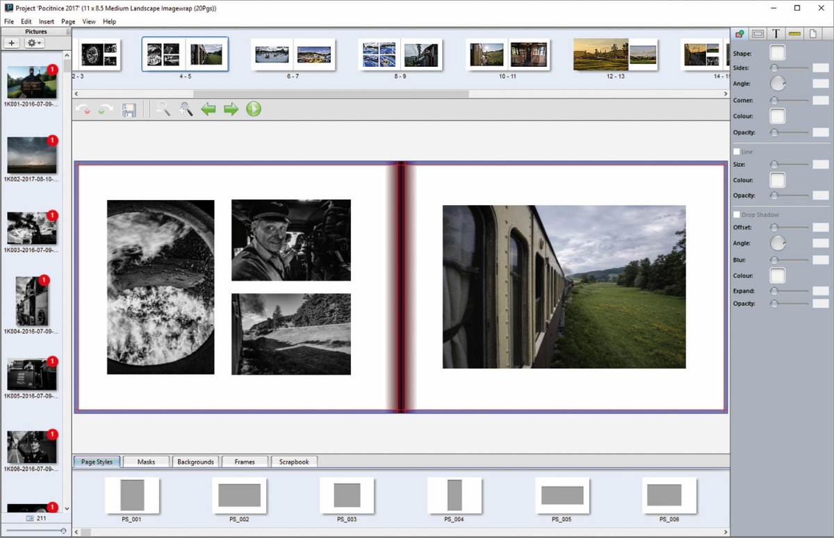
Task: Click the Sides slider
Action: [790, 68]
